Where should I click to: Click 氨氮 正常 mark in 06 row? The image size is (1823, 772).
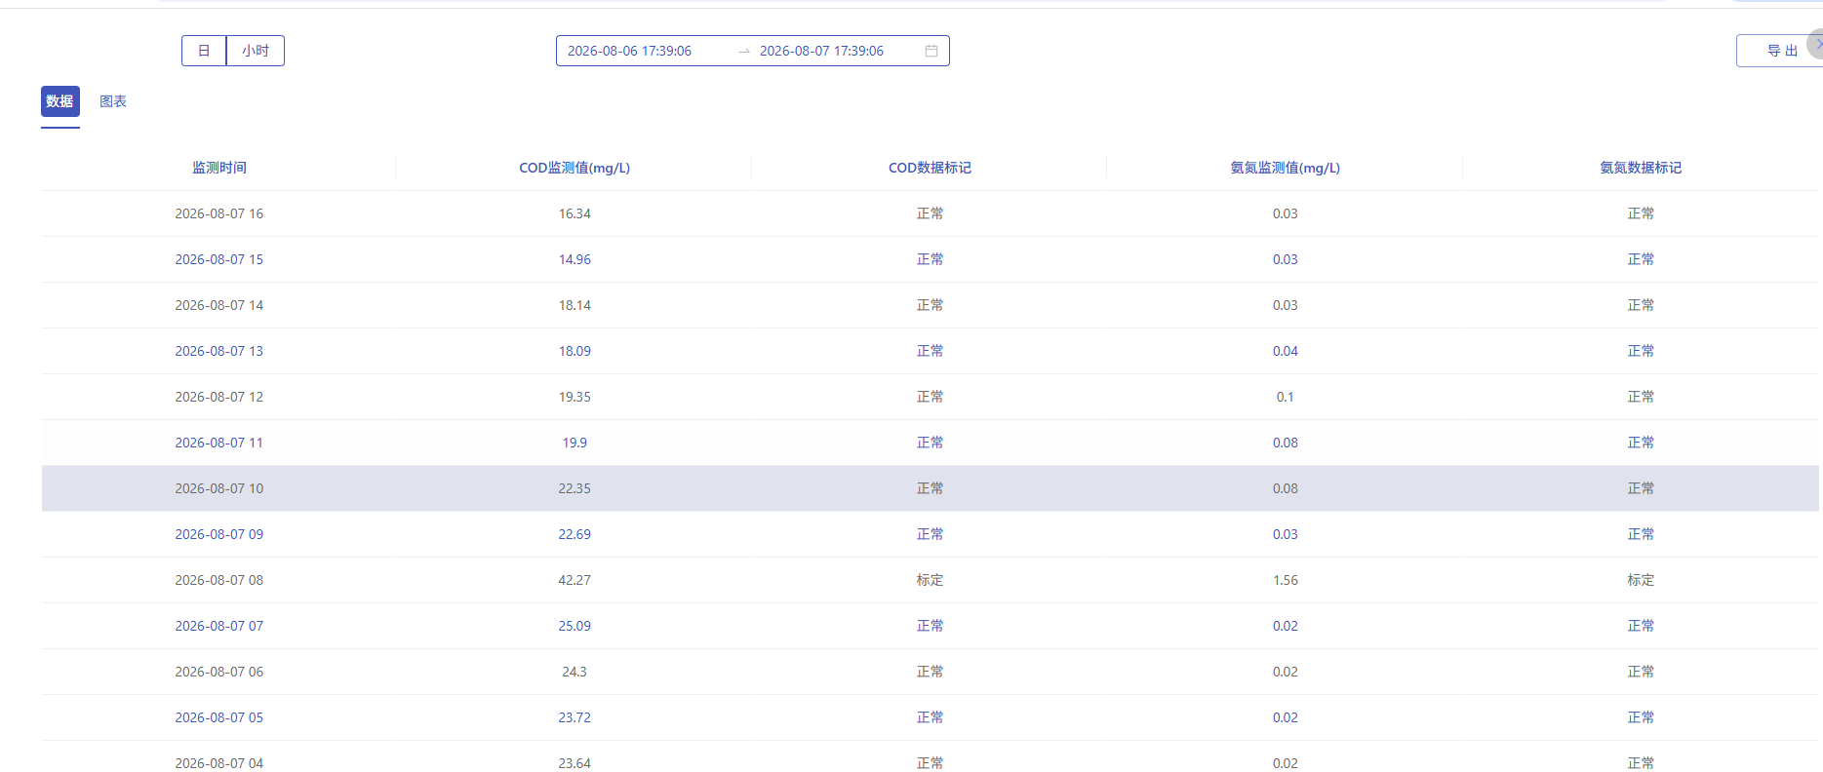point(1641,672)
